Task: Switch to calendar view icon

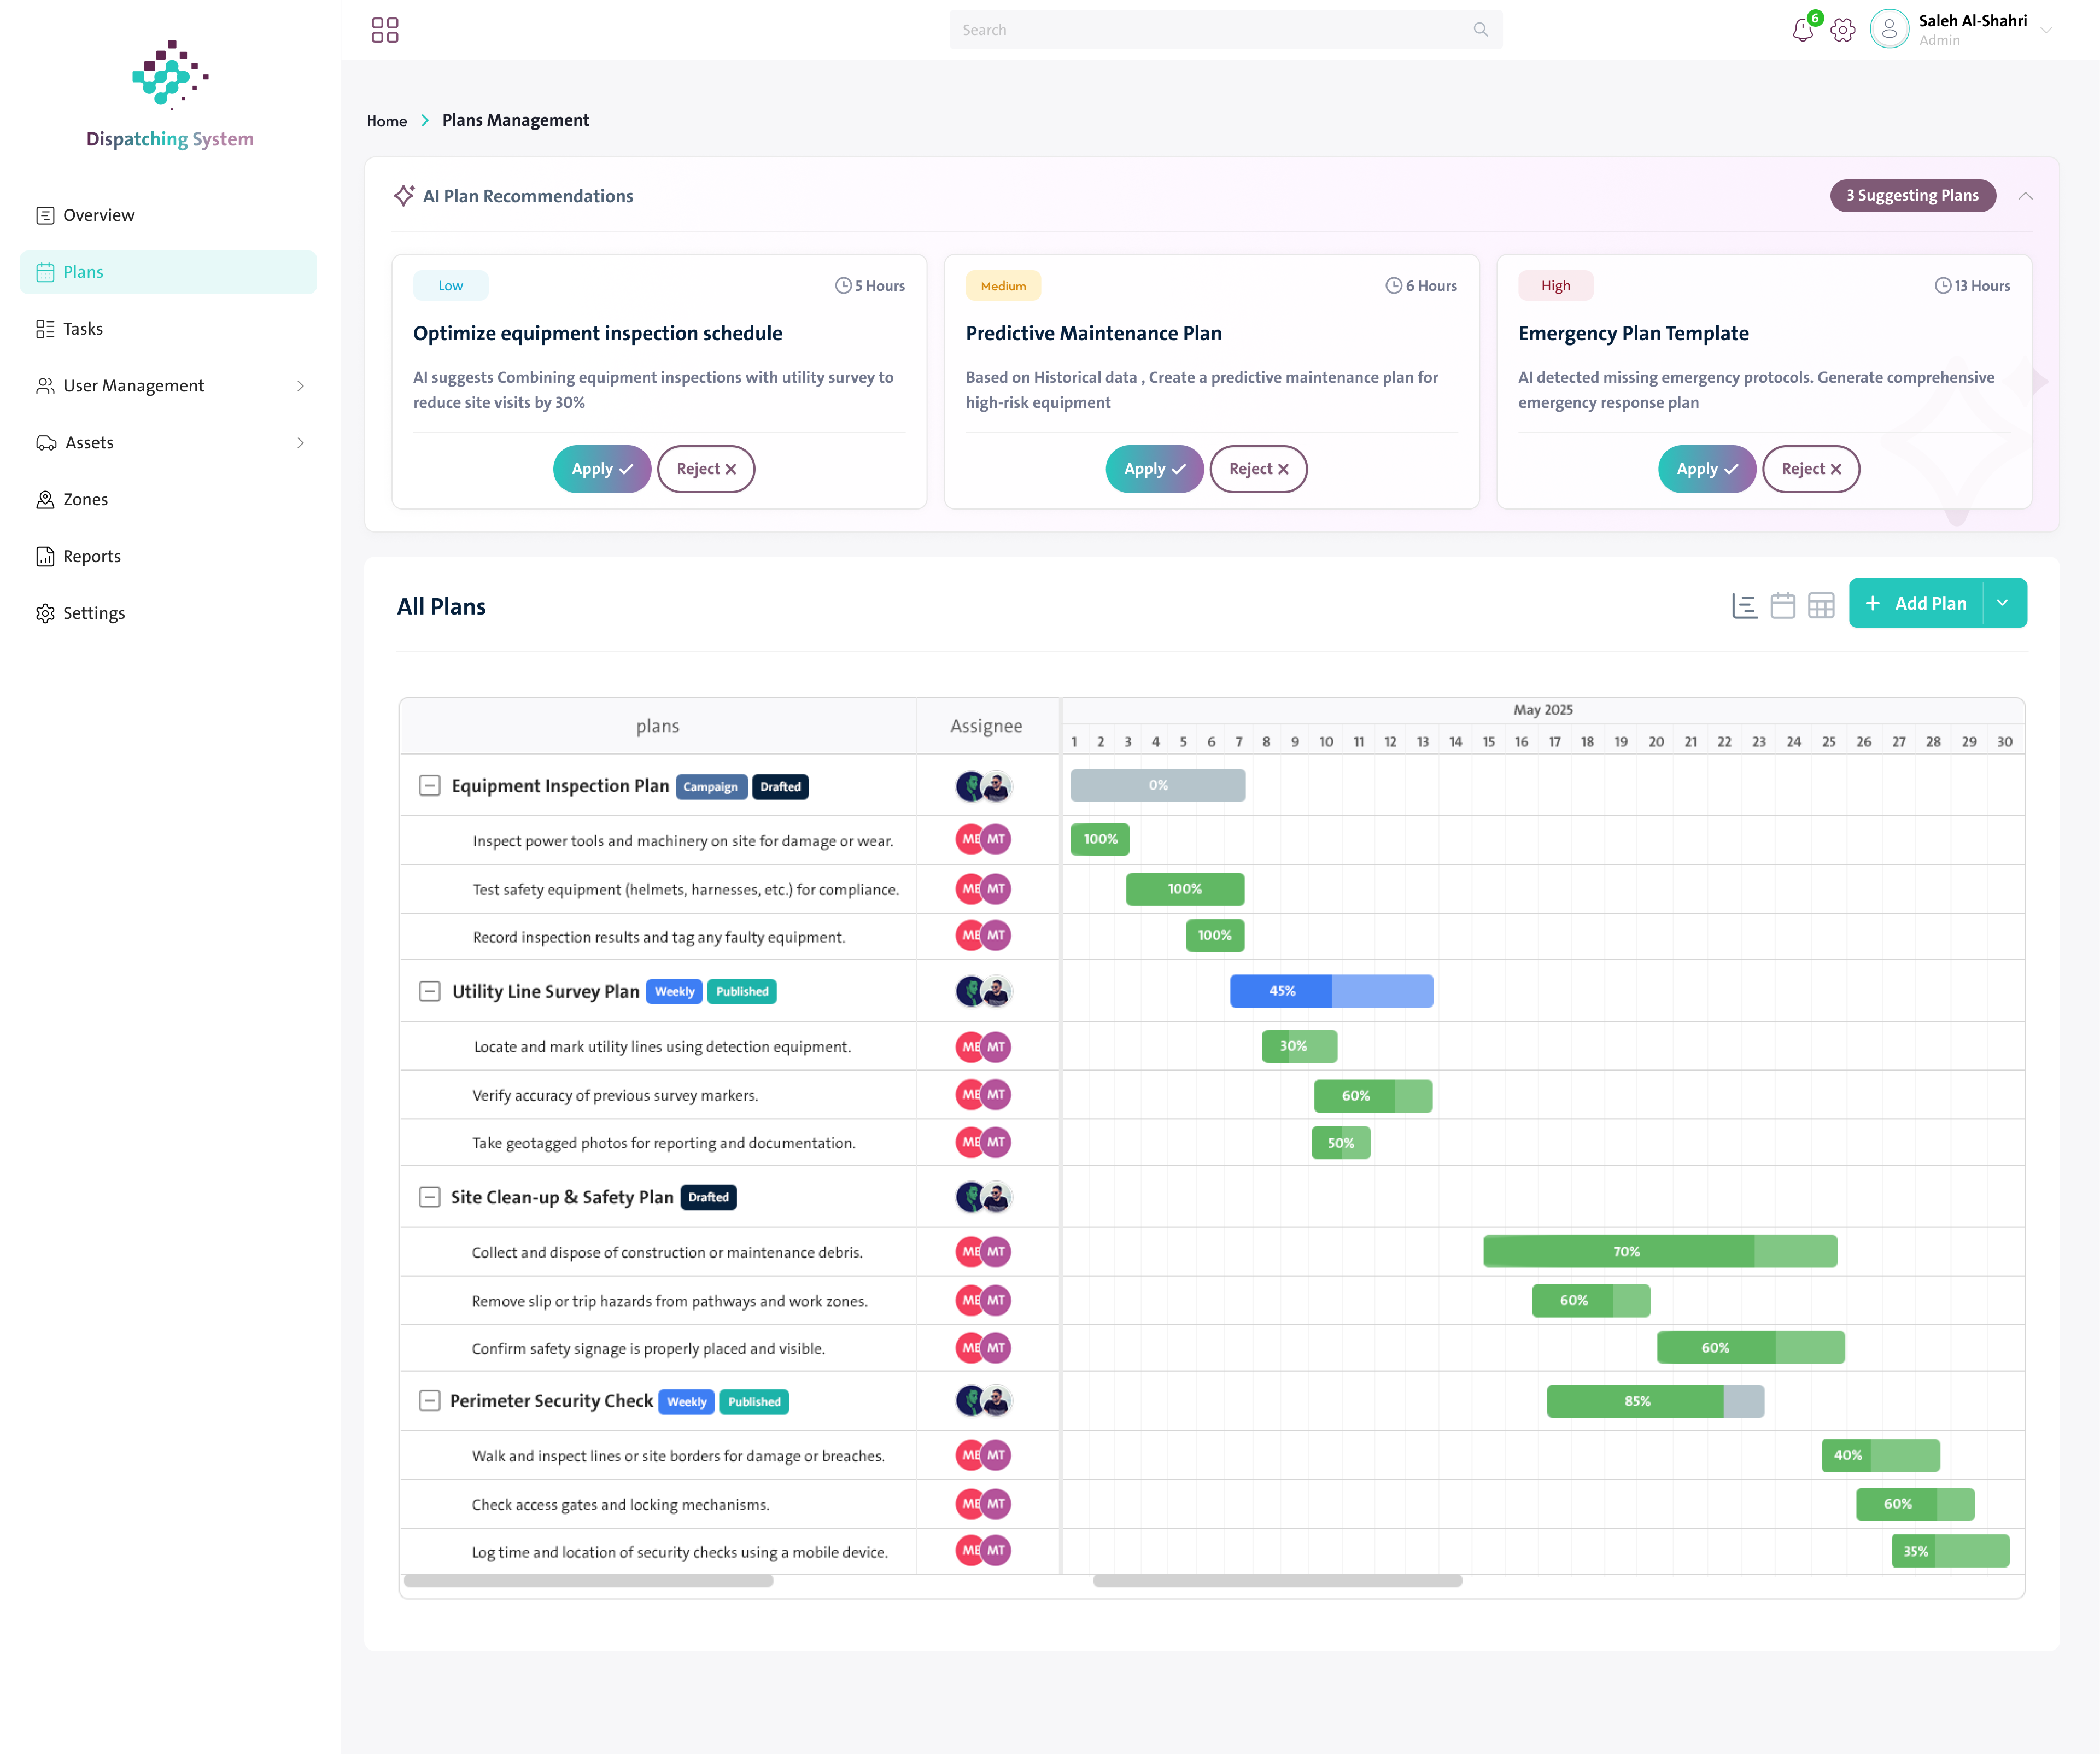Action: pos(1783,605)
